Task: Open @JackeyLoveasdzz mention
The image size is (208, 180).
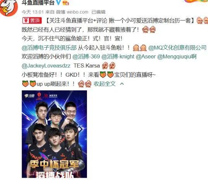Action: [x=46, y=66]
